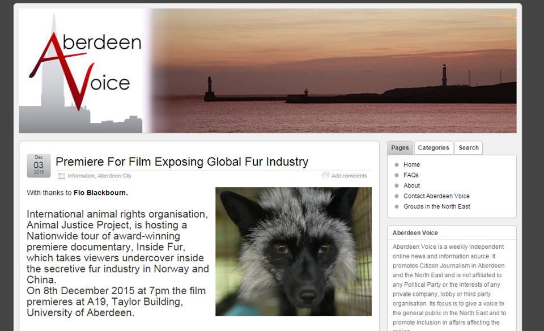Click the speech bubble comments icon

tap(325, 175)
